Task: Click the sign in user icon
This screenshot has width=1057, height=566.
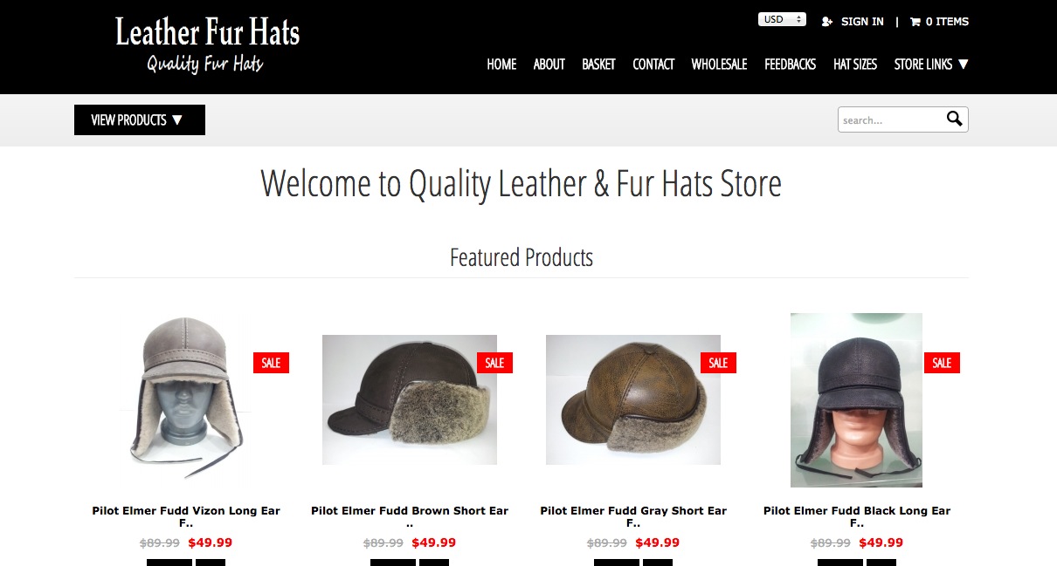Action: pos(827,22)
